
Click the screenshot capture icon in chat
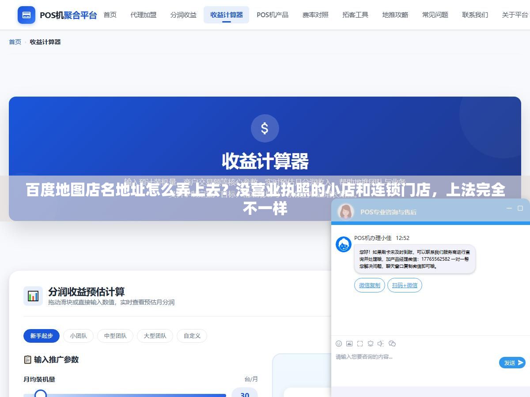click(360, 344)
